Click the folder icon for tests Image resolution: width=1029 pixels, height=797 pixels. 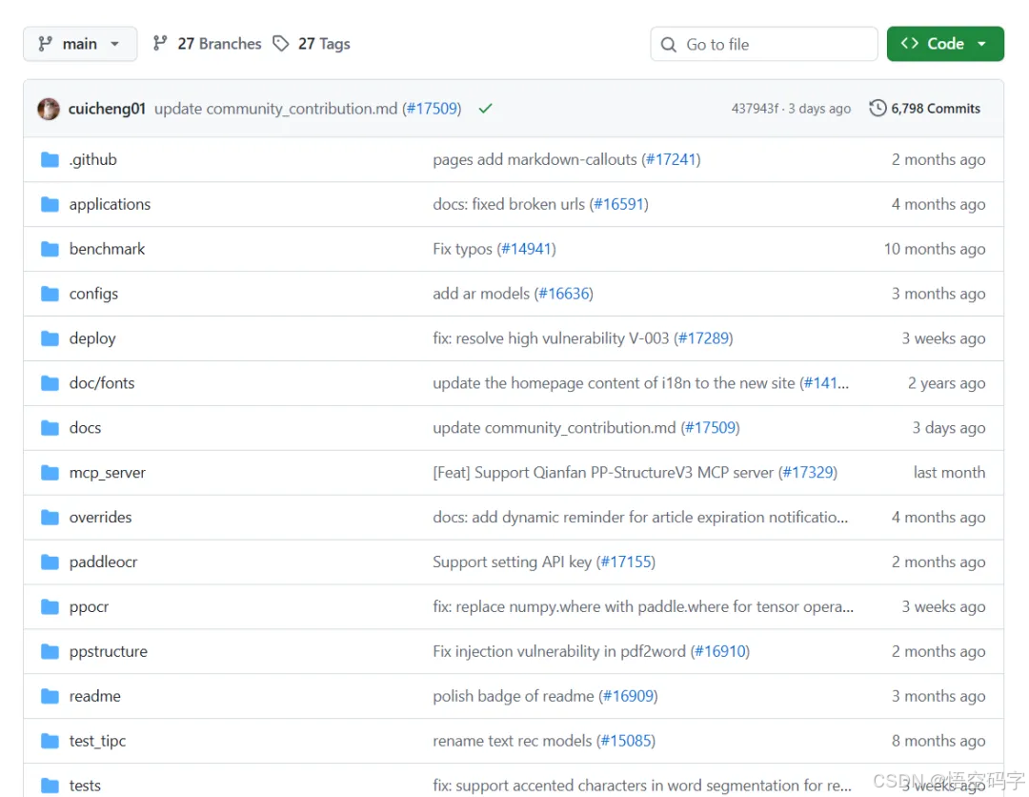[50, 786]
